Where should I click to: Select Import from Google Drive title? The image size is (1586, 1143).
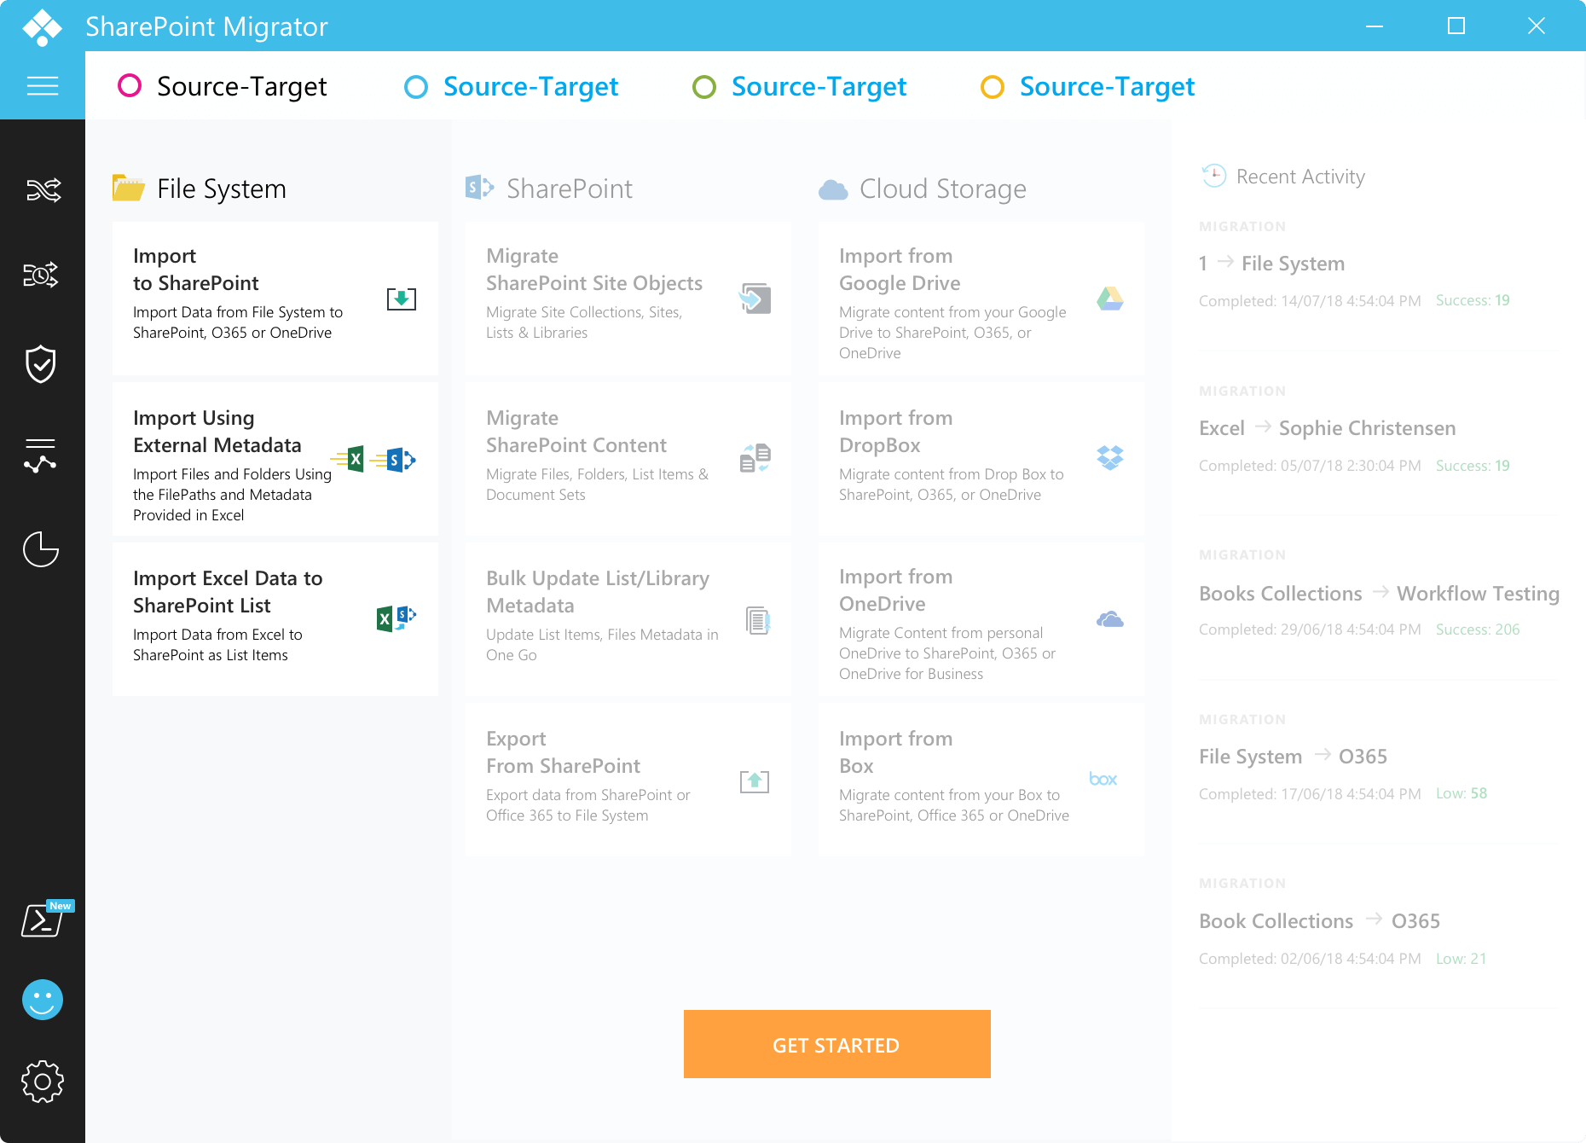click(900, 270)
